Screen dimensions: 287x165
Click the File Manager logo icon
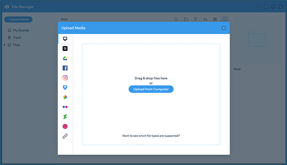[x=7, y=7]
